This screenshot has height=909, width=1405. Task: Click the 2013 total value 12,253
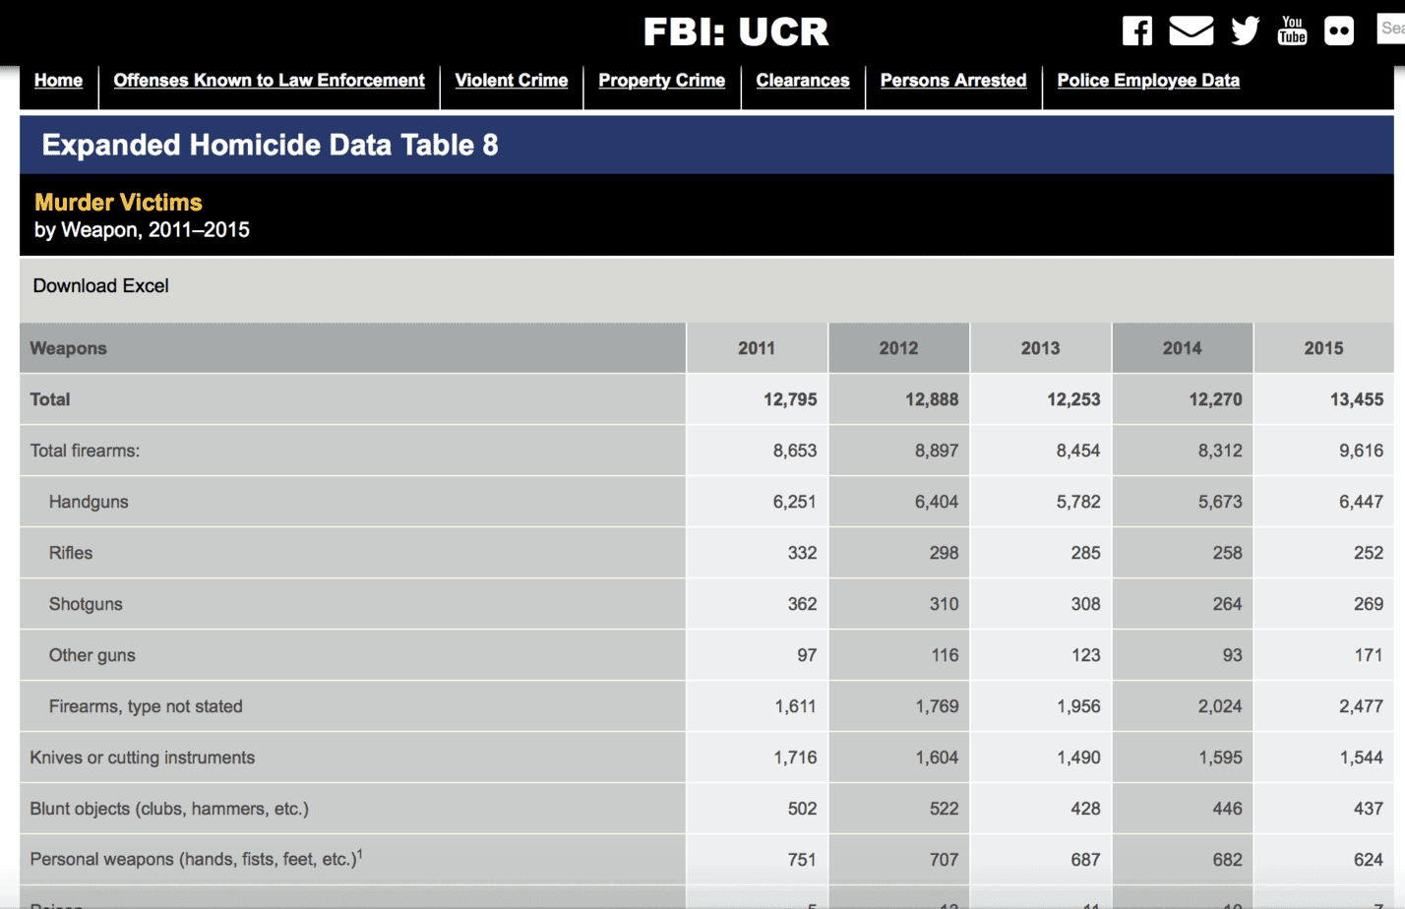[x=1073, y=399]
